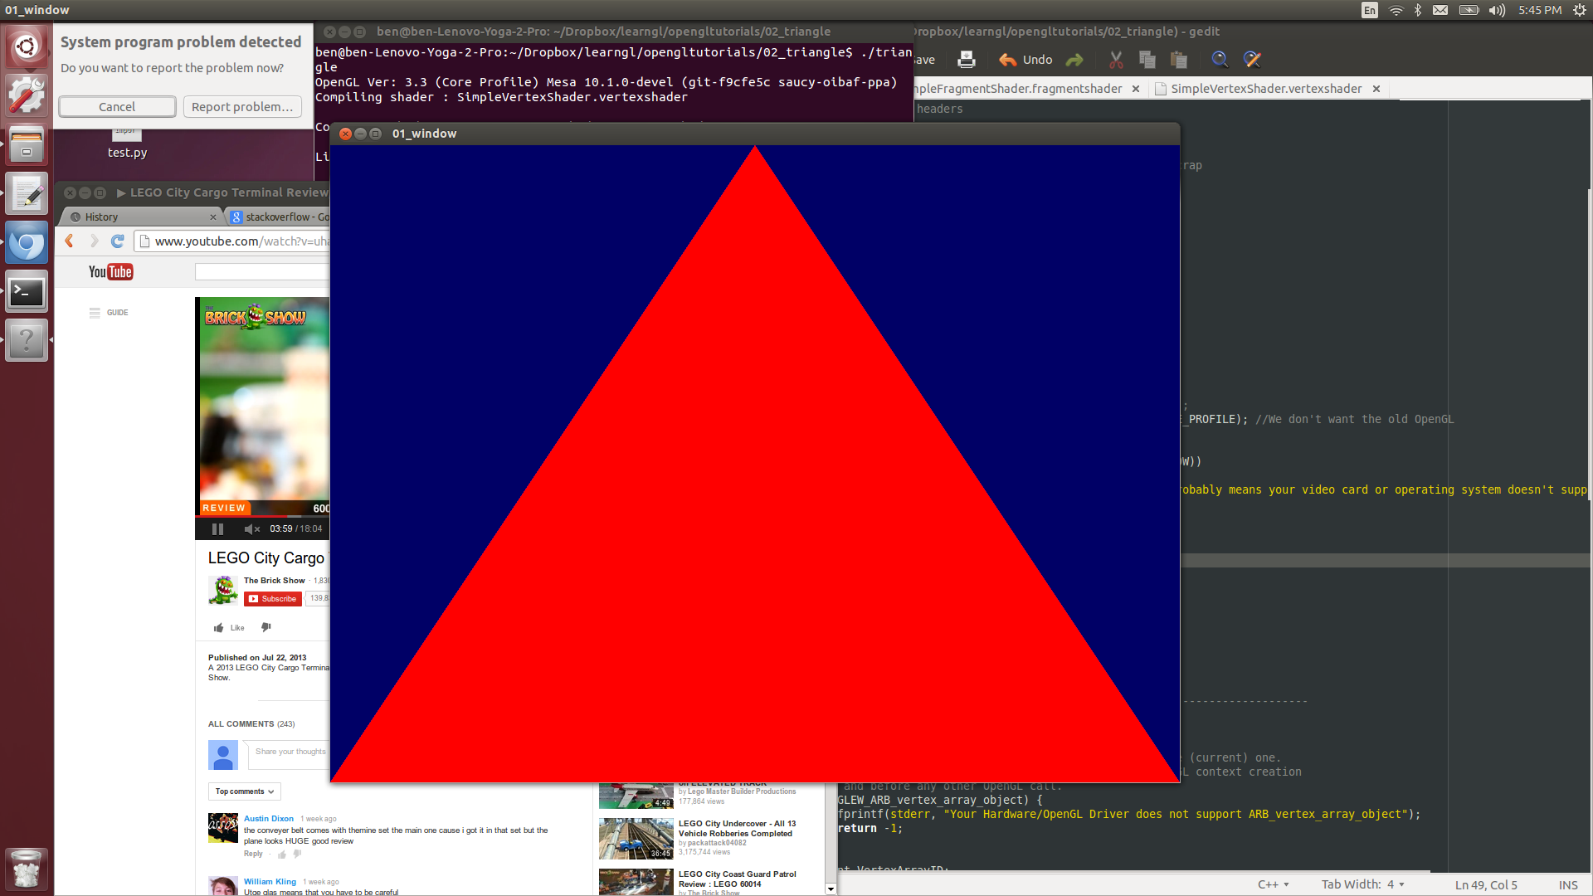Viewport: 1593px width, 896px height.
Task: Close the fragmentshader tab in gedit
Action: coord(1136,89)
